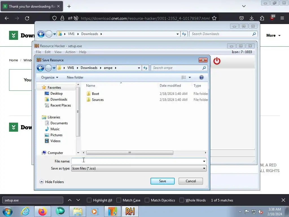The width and height of the screenshot is (289, 217).
Task: Open Sources folder icon in file list
Action: 88,100
